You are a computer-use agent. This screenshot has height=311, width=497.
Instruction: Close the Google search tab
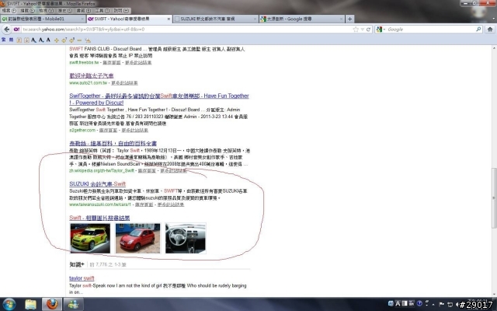341,19
